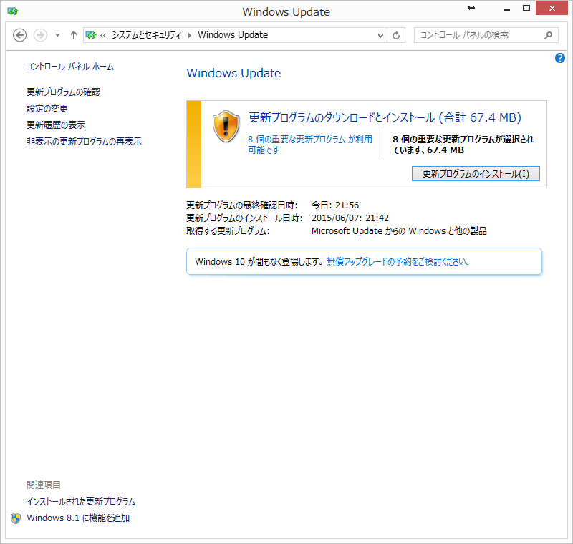Image resolution: width=573 pixels, height=544 pixels.
Task: Click the Windows Update breadcrumb item
Action: coord(233,35)
